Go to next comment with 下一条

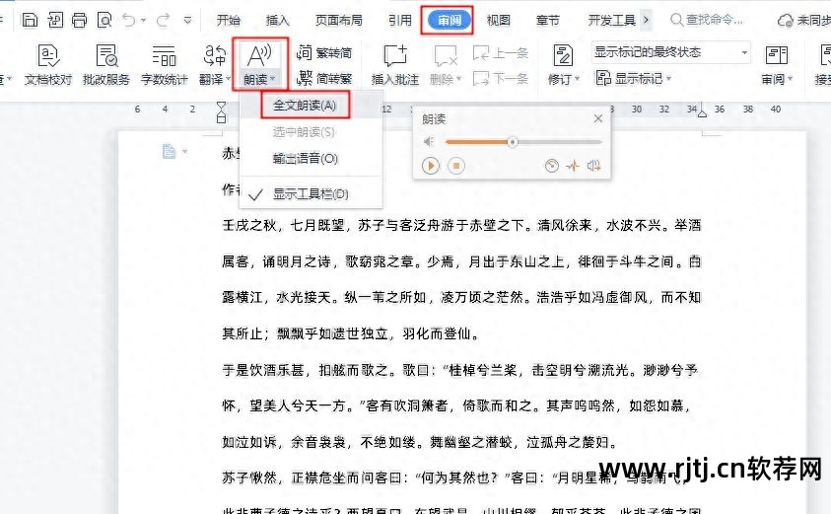click(x=501, y=79)
